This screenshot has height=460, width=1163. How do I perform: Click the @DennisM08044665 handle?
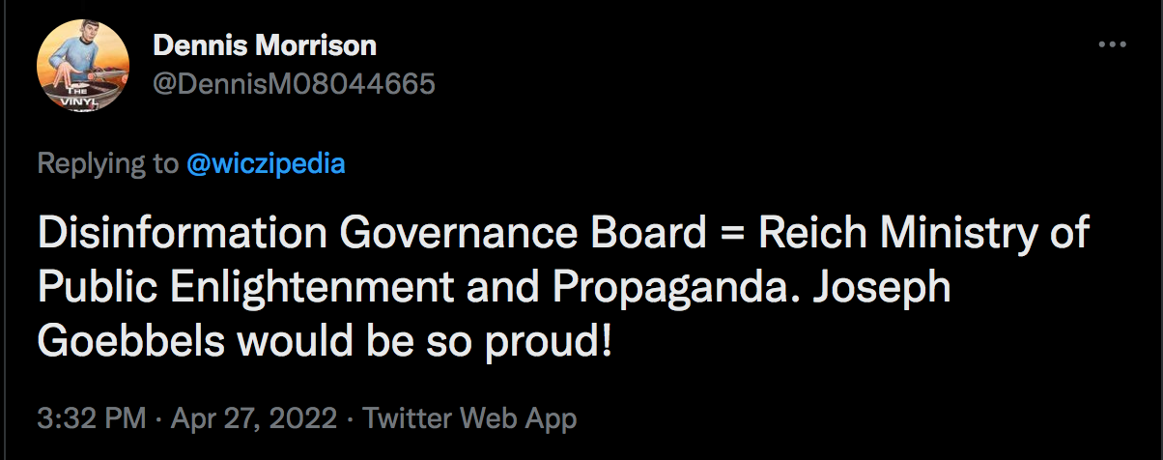click(295, 84)
